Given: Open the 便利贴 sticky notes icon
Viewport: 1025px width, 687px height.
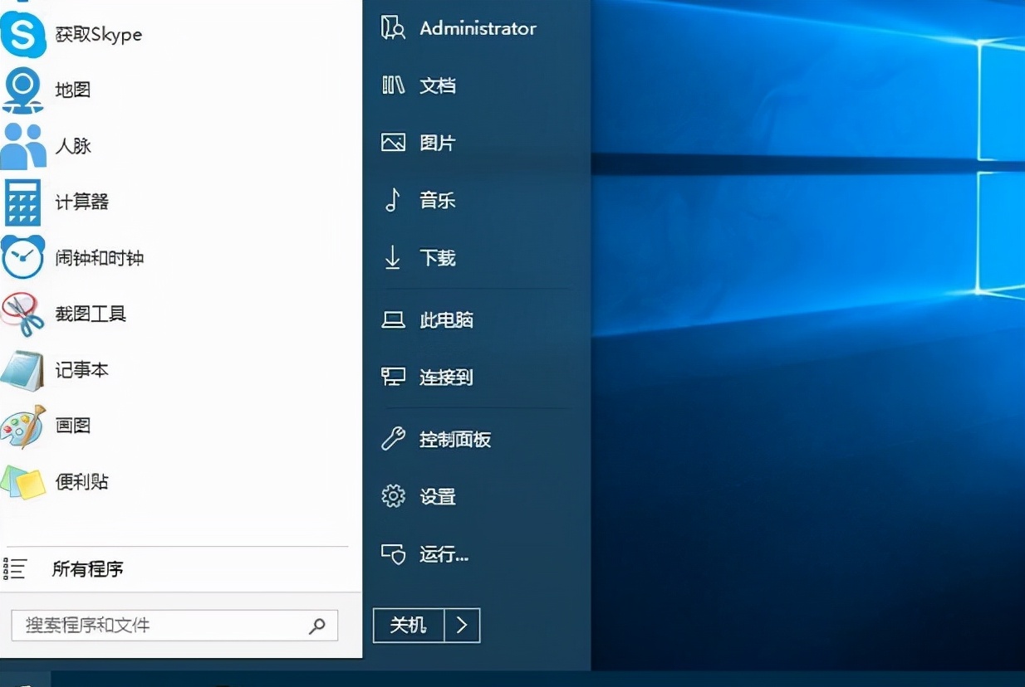Looking at the screenshot, I should click(23, 482).
